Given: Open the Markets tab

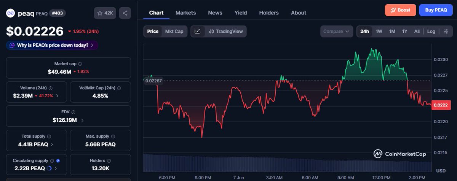Looking at the screenshot, I should (x=185, y=13).
